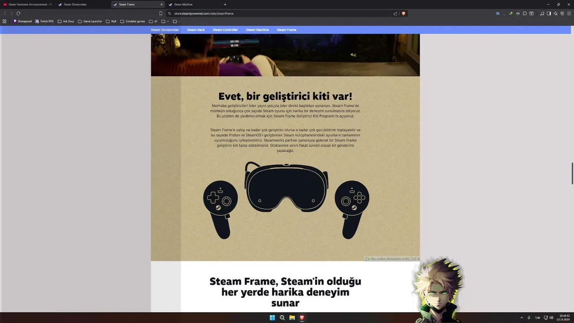Expand the Emulator games bookmark folder
The image size is (574, 323).
point(133,21)
